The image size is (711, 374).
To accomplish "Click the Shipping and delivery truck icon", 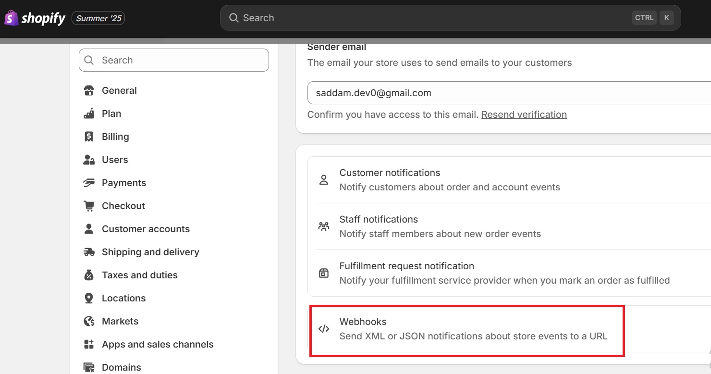I will (x=89, y=252).
